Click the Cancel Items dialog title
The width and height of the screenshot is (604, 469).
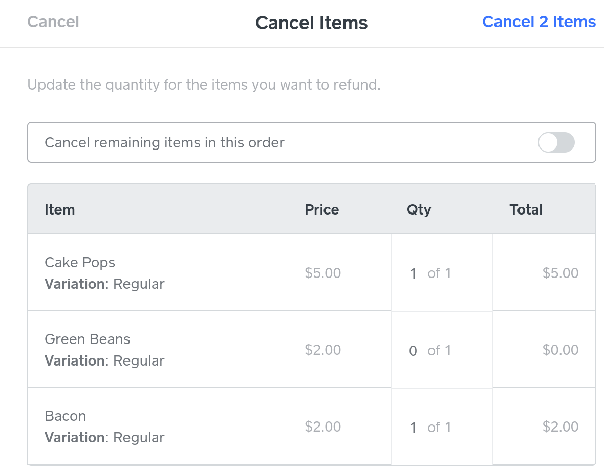point(311,23)
